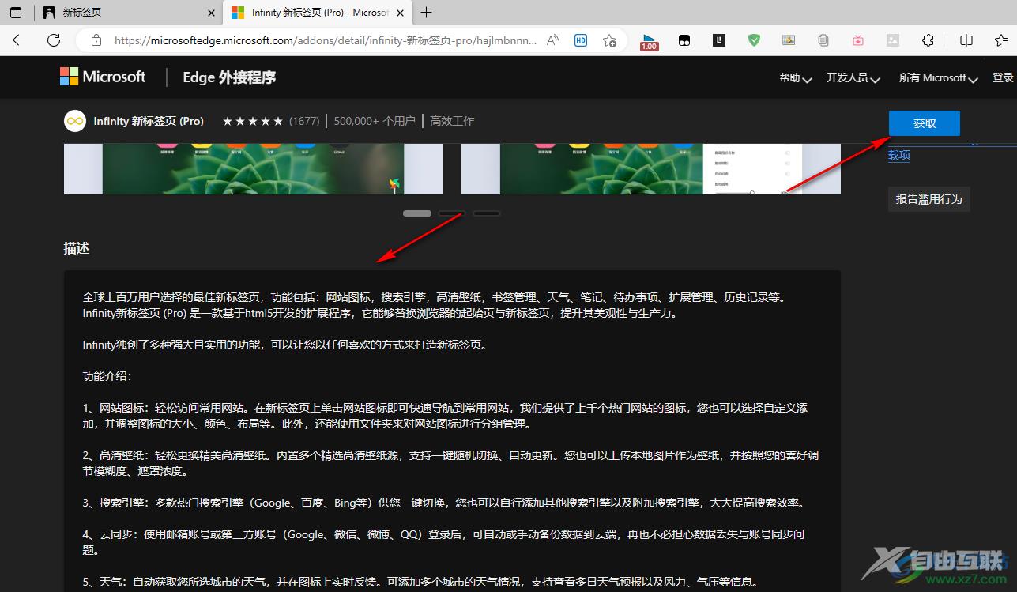Open the Favorites list
The width and height of the screenshot is (1017, 592).
[x=1001, y=40]
